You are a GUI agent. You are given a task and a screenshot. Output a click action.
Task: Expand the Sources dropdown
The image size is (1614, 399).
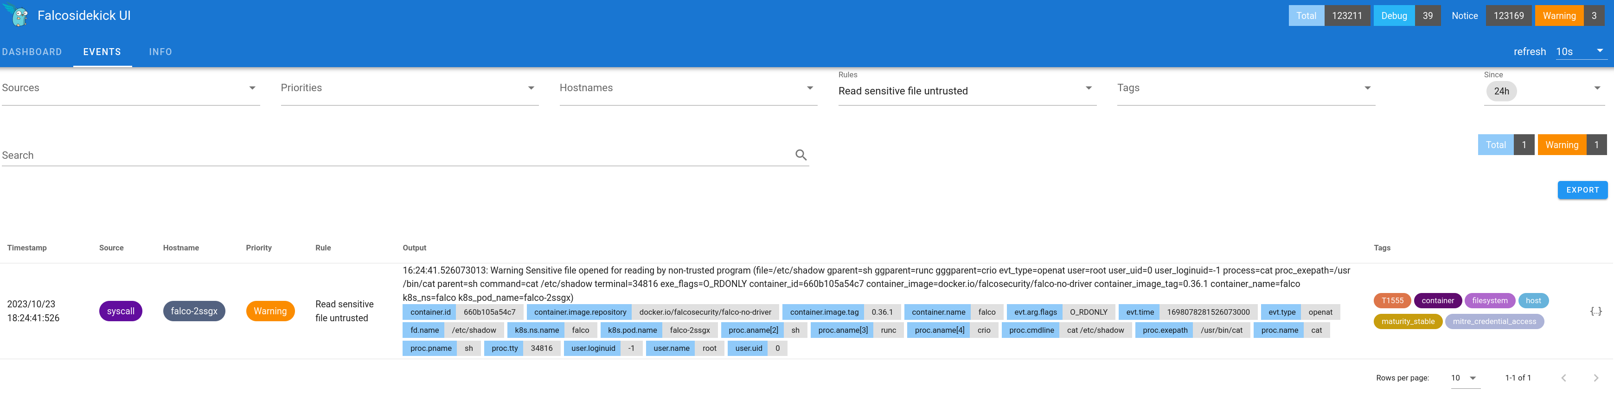click(130, 88)
